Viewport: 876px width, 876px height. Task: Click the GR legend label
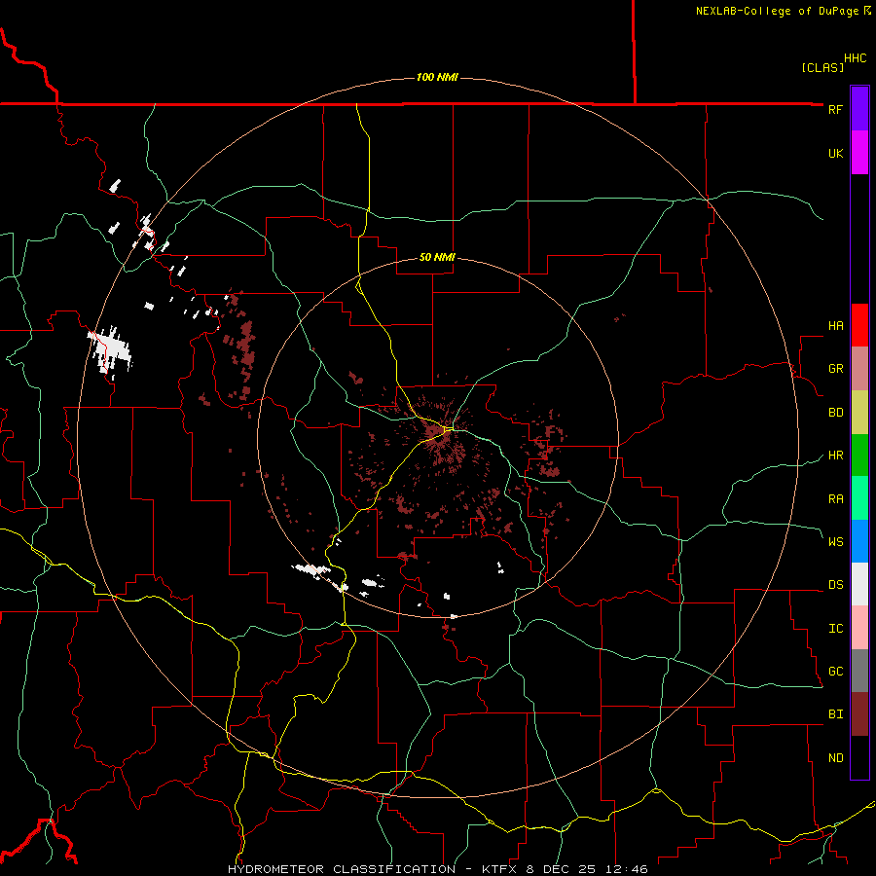pyautogui.click(x=835, y=369)
